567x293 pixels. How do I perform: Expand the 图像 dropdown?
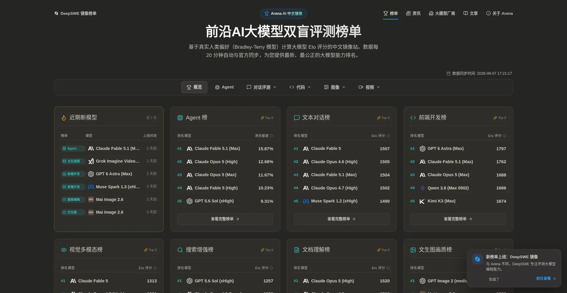[335, 87]
